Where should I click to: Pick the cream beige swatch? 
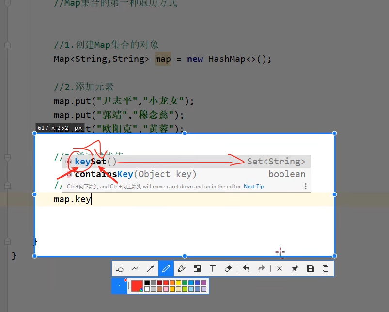178,289
